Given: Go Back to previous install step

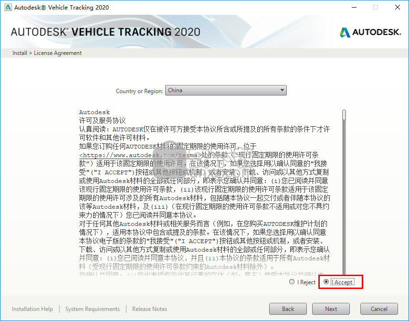Looking at the screenshot, I should pos(288,309).
